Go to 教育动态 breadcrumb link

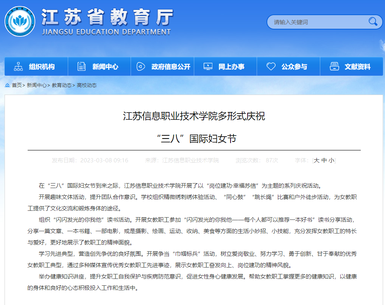pos(62,85)
